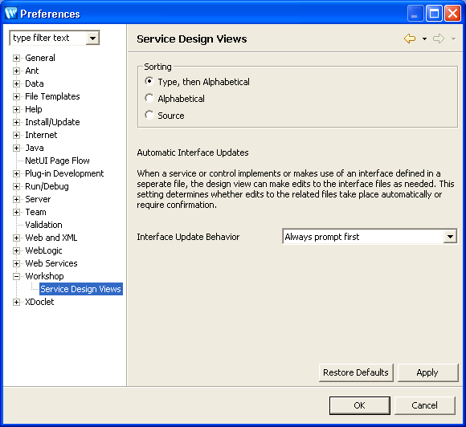Screen dimensions: 466x427
Task: Select the Source sorting option
Action: pos(149,116)
